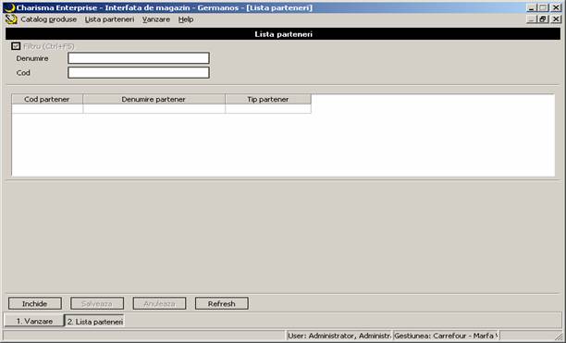
Task: Focus the Denumire input field
Action: point(139,58)
